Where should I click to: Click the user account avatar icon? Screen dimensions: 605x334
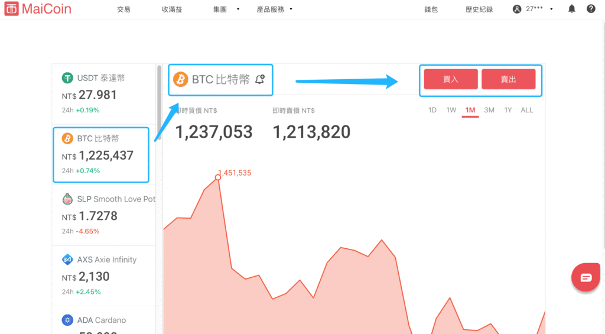click(517, 9)
